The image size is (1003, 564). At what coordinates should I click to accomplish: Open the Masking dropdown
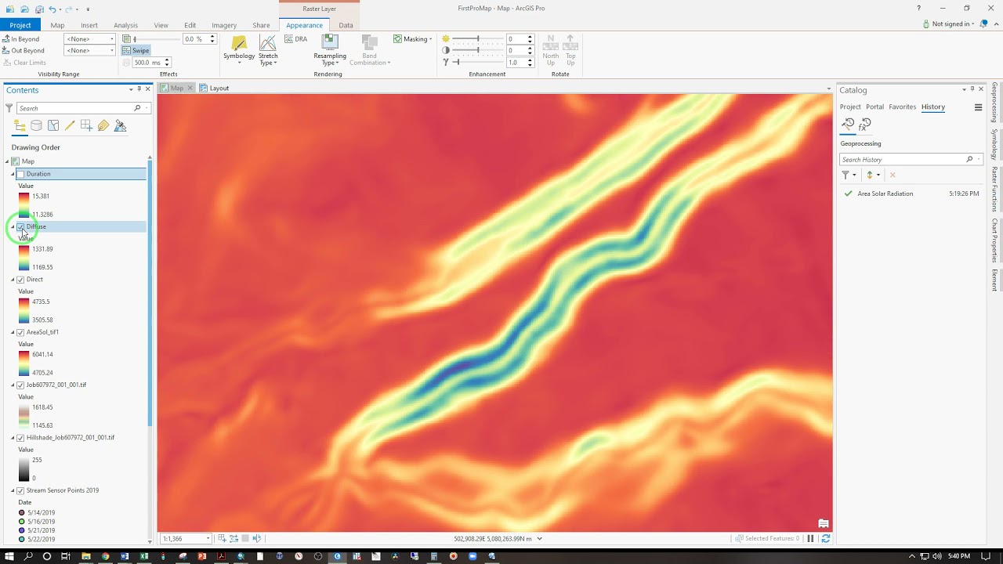tap(413, 39)
